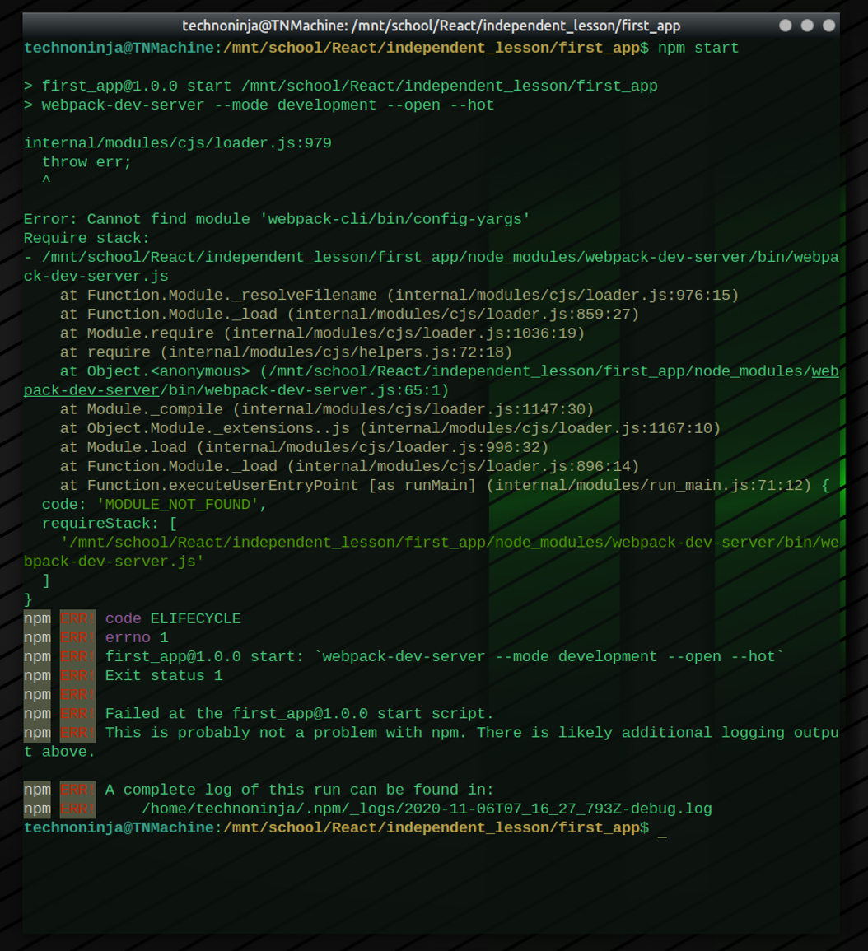Click the 'at Module.require' stack line
The image size is (868, 951).
[x=322, y=333]
